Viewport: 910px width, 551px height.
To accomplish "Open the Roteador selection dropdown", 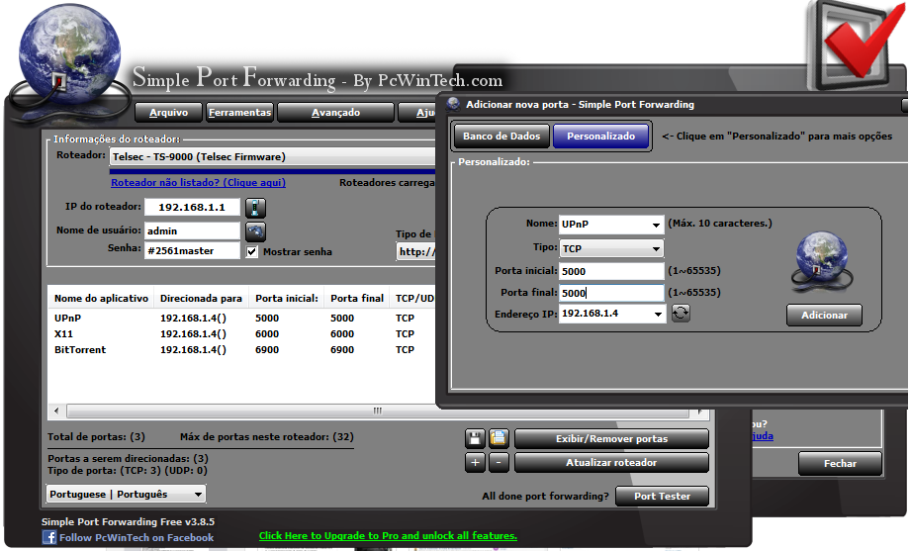I will (273, 156).
